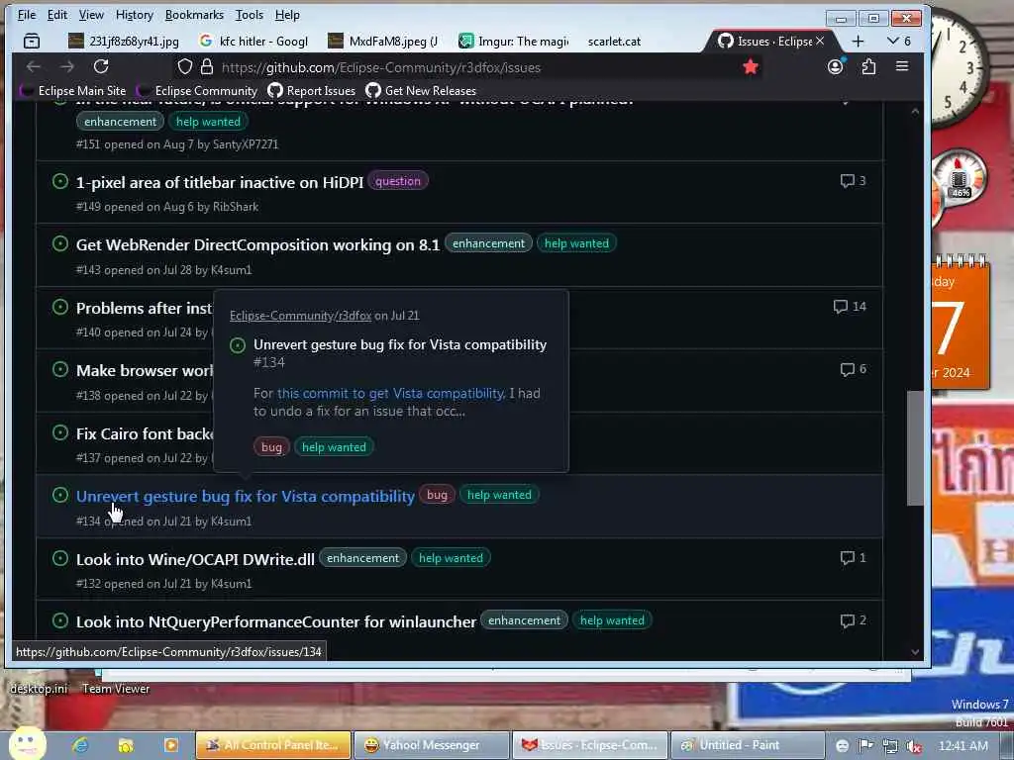
Task: Open the Edit menu
Action: [x=56, y=14]
